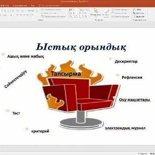Switch to the View (Вид) tab
The height and width of the screenshot is (155, 155).
pos(33,6)
